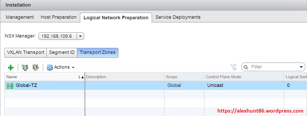
Task: Open the NSX Manager dropdown
Action: pyautogui.click(x=81, y=36)
